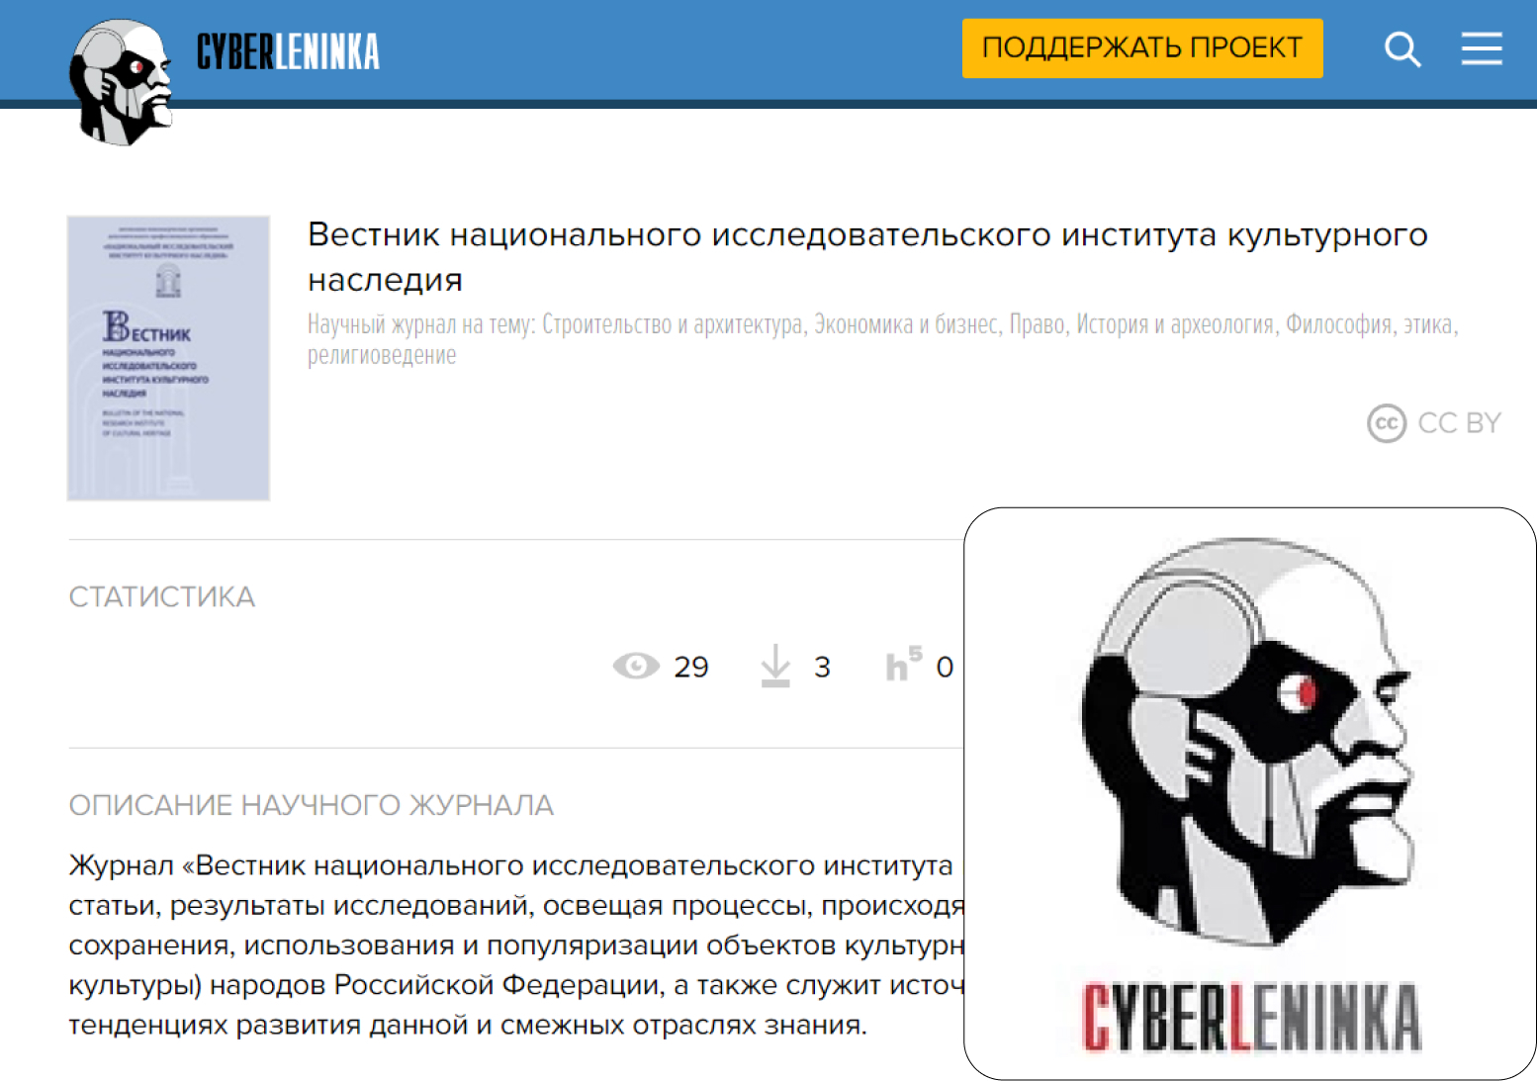Click the download count 3
1537x1081 pixels.
(x=822, y=668)
